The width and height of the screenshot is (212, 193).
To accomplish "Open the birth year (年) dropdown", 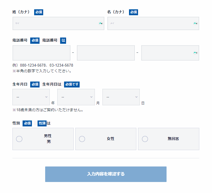I will tap(31, 97).
